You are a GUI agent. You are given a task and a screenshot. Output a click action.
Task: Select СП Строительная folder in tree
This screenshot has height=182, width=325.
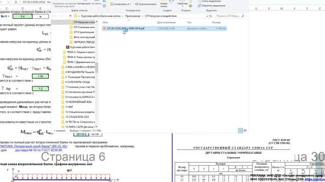pyautogui.click(x=82, y=32)
